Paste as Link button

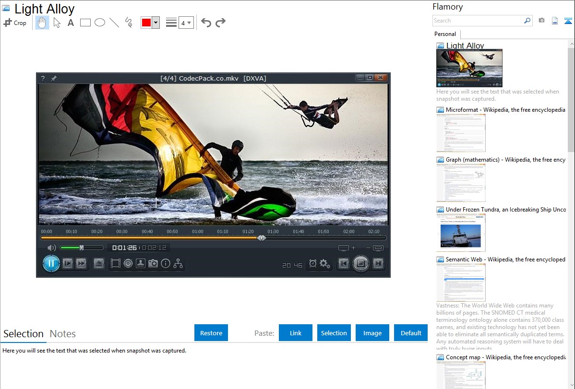click(296, 333)
